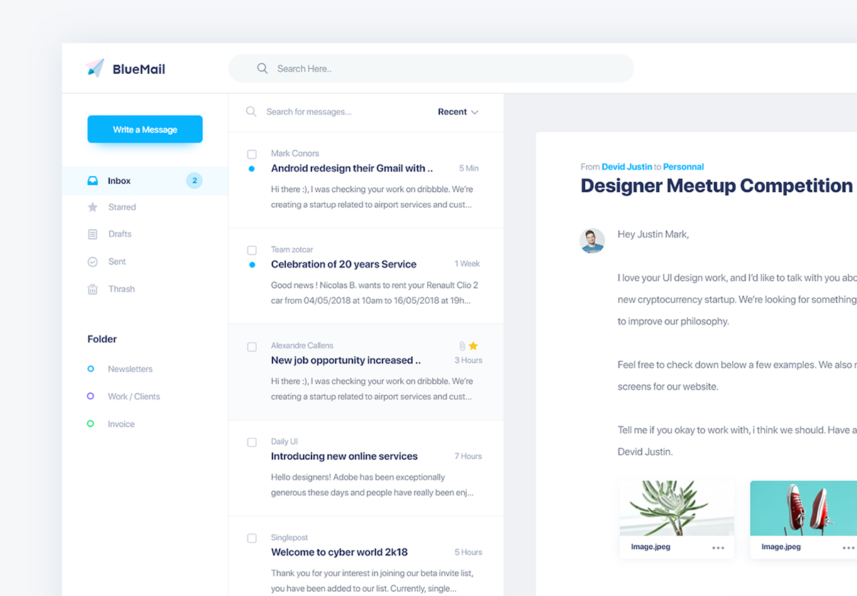This screenshot has height=596, width=857.
Task: Tick the checkbox for Mark Conors email
Action: pyautogui.click(x=252, y=154)
